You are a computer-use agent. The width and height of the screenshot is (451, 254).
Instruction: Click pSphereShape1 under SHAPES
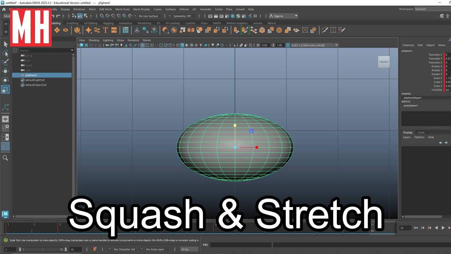tap(412, 98)
